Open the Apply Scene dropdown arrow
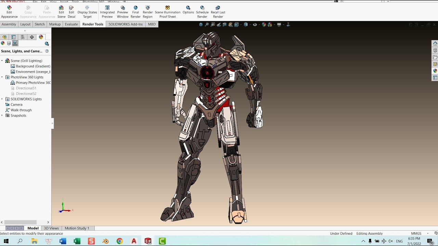 coord(274,25)
